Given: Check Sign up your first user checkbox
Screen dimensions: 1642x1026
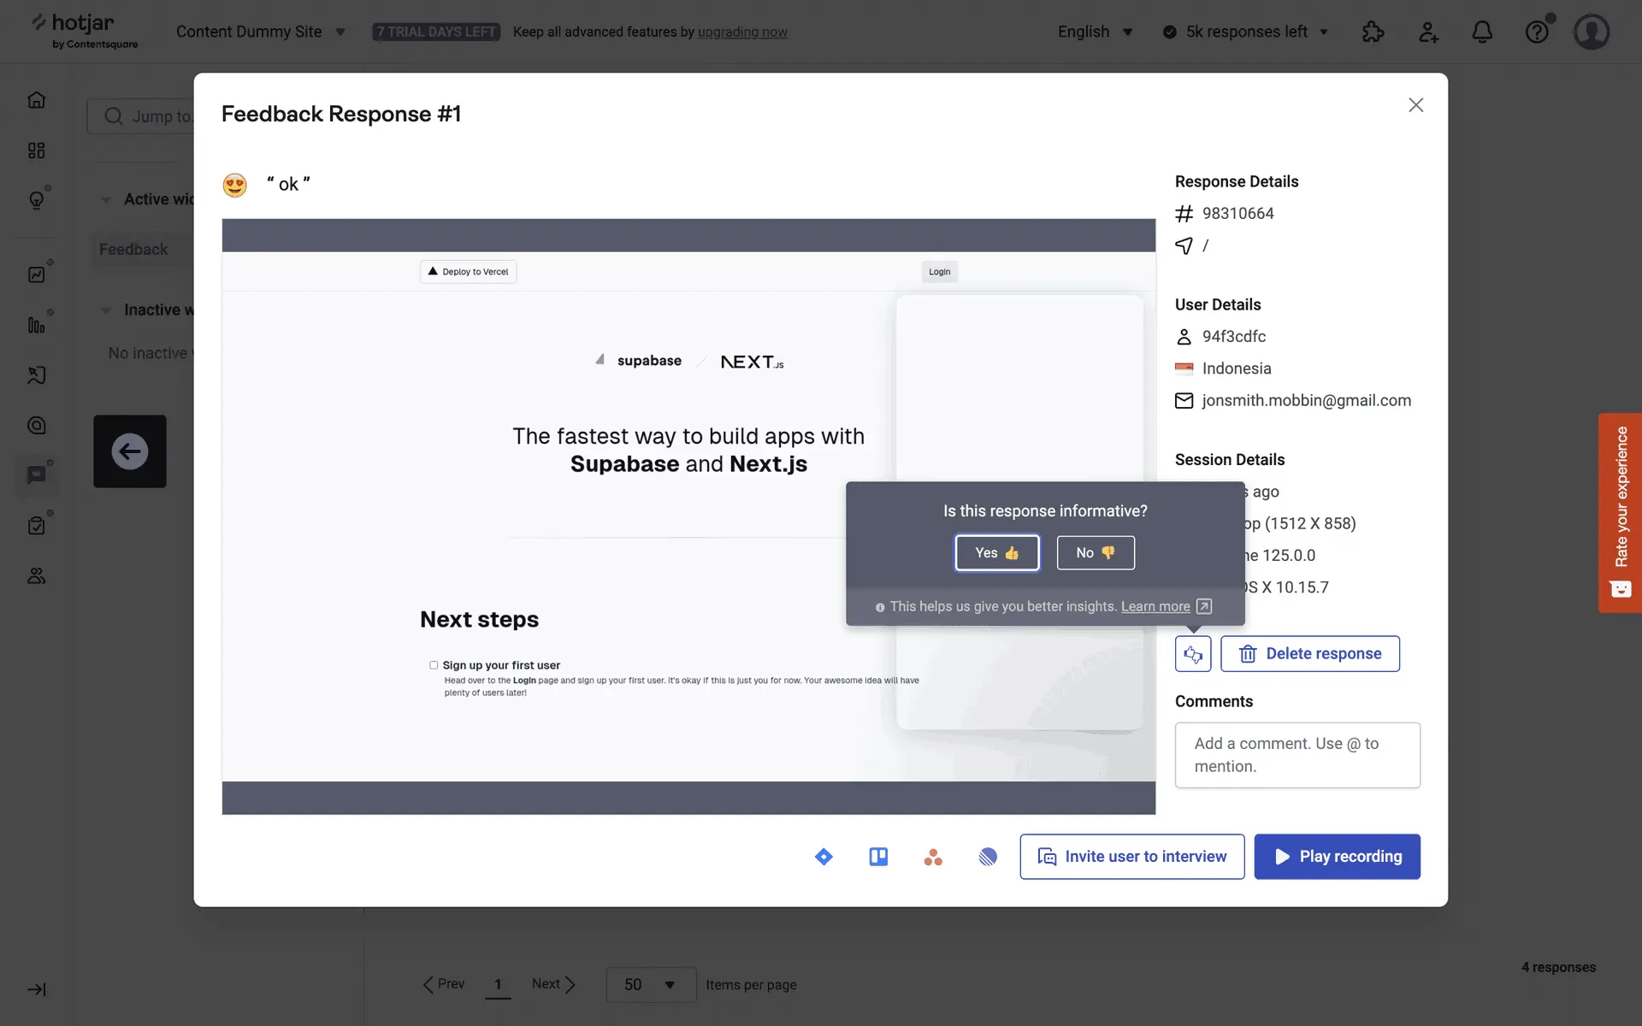Looking at the screenshot, I should pyautogui.click(x=434, y=665).
